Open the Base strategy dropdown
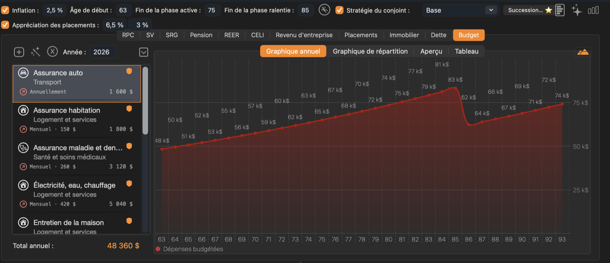The height and width of the screenshot is (263, 610). coord(460,10)
